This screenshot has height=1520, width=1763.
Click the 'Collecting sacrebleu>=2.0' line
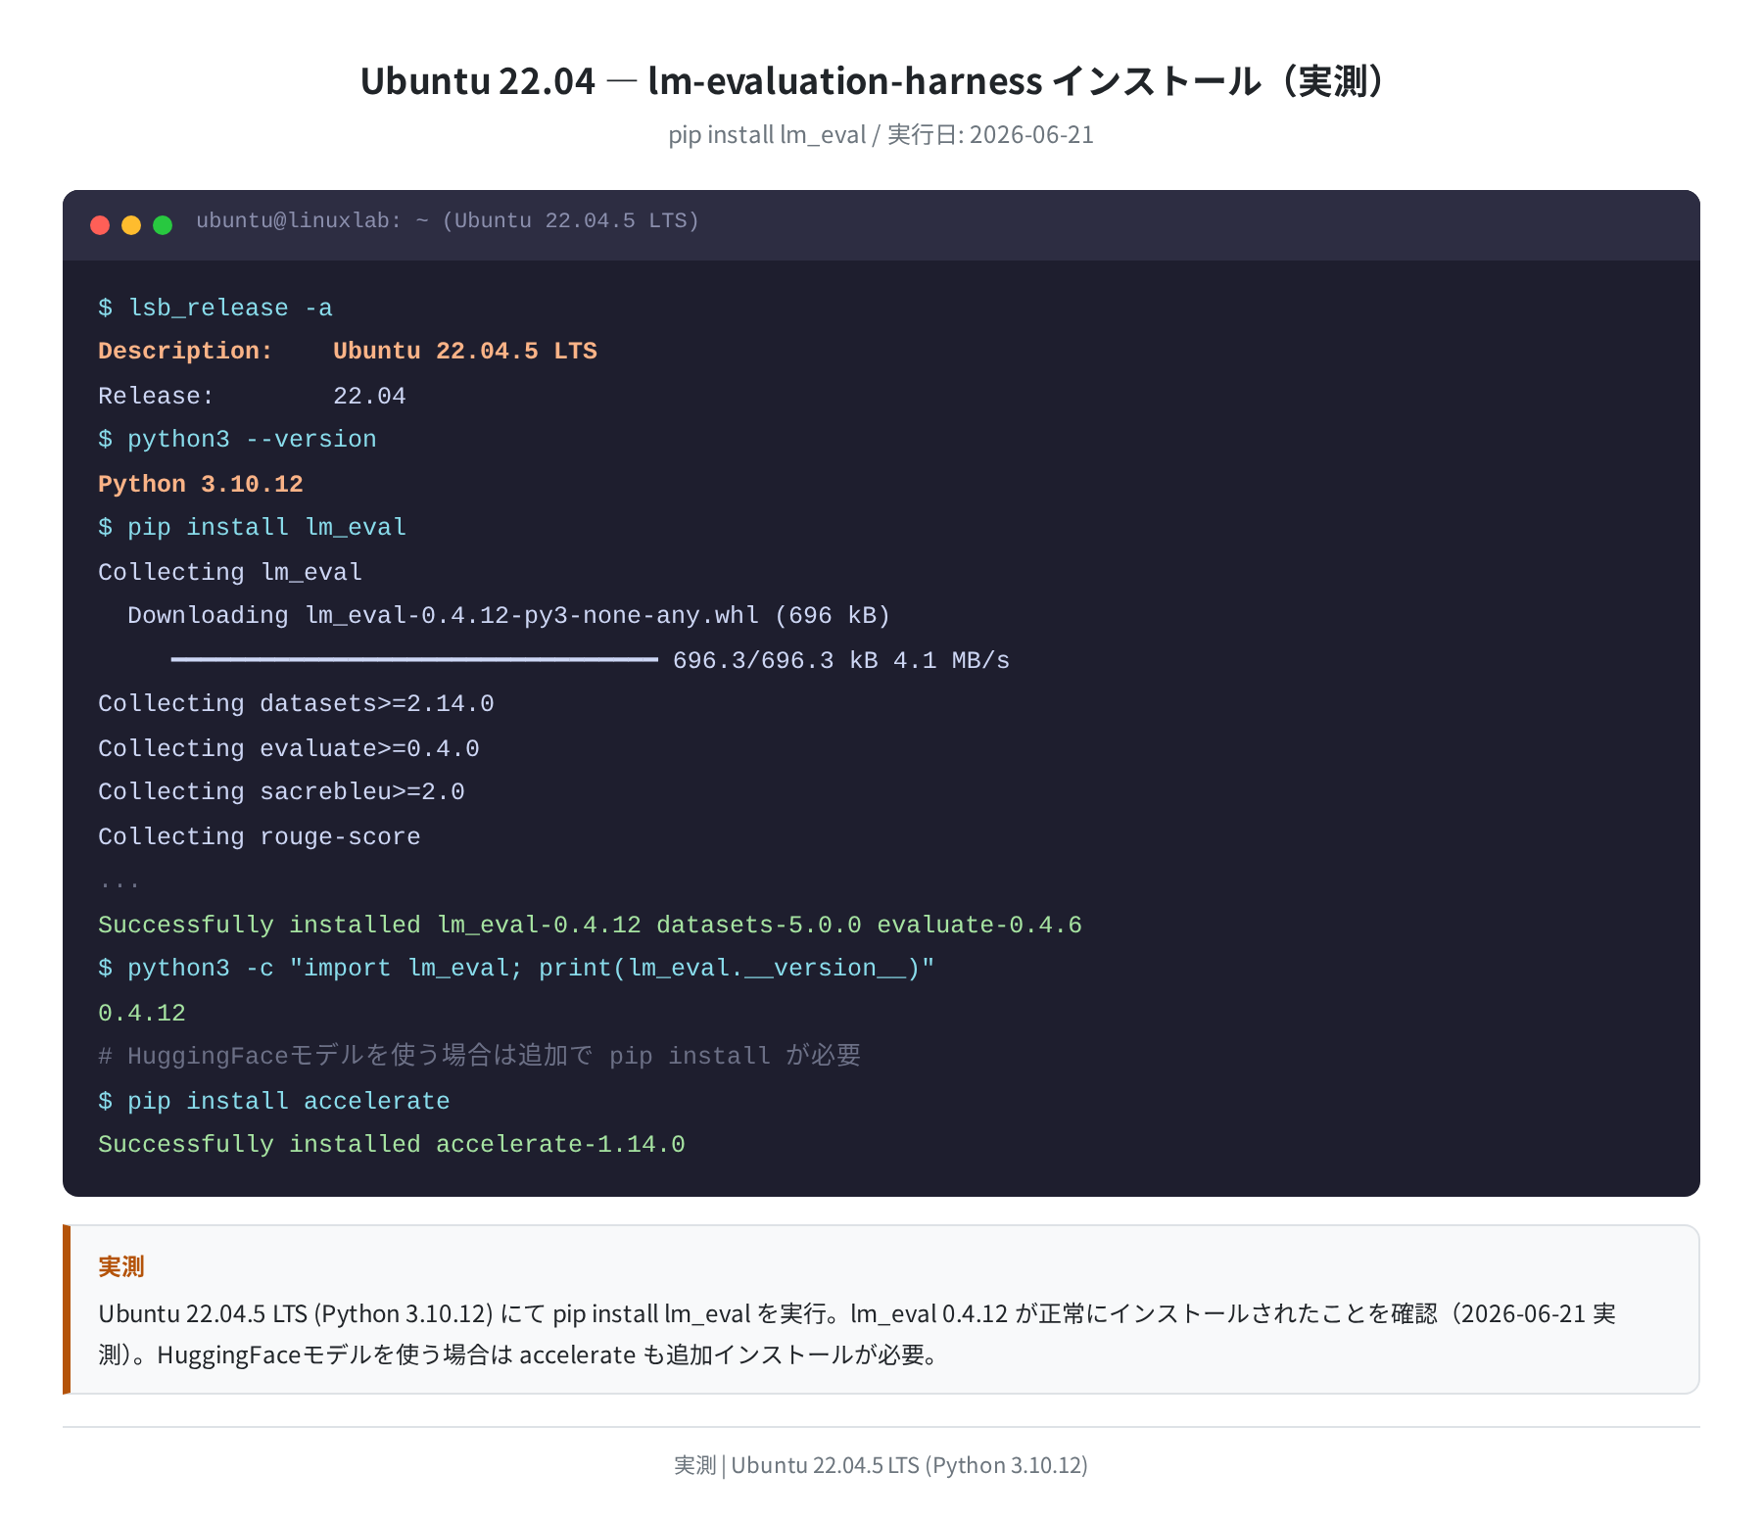(x=281, y=792)
